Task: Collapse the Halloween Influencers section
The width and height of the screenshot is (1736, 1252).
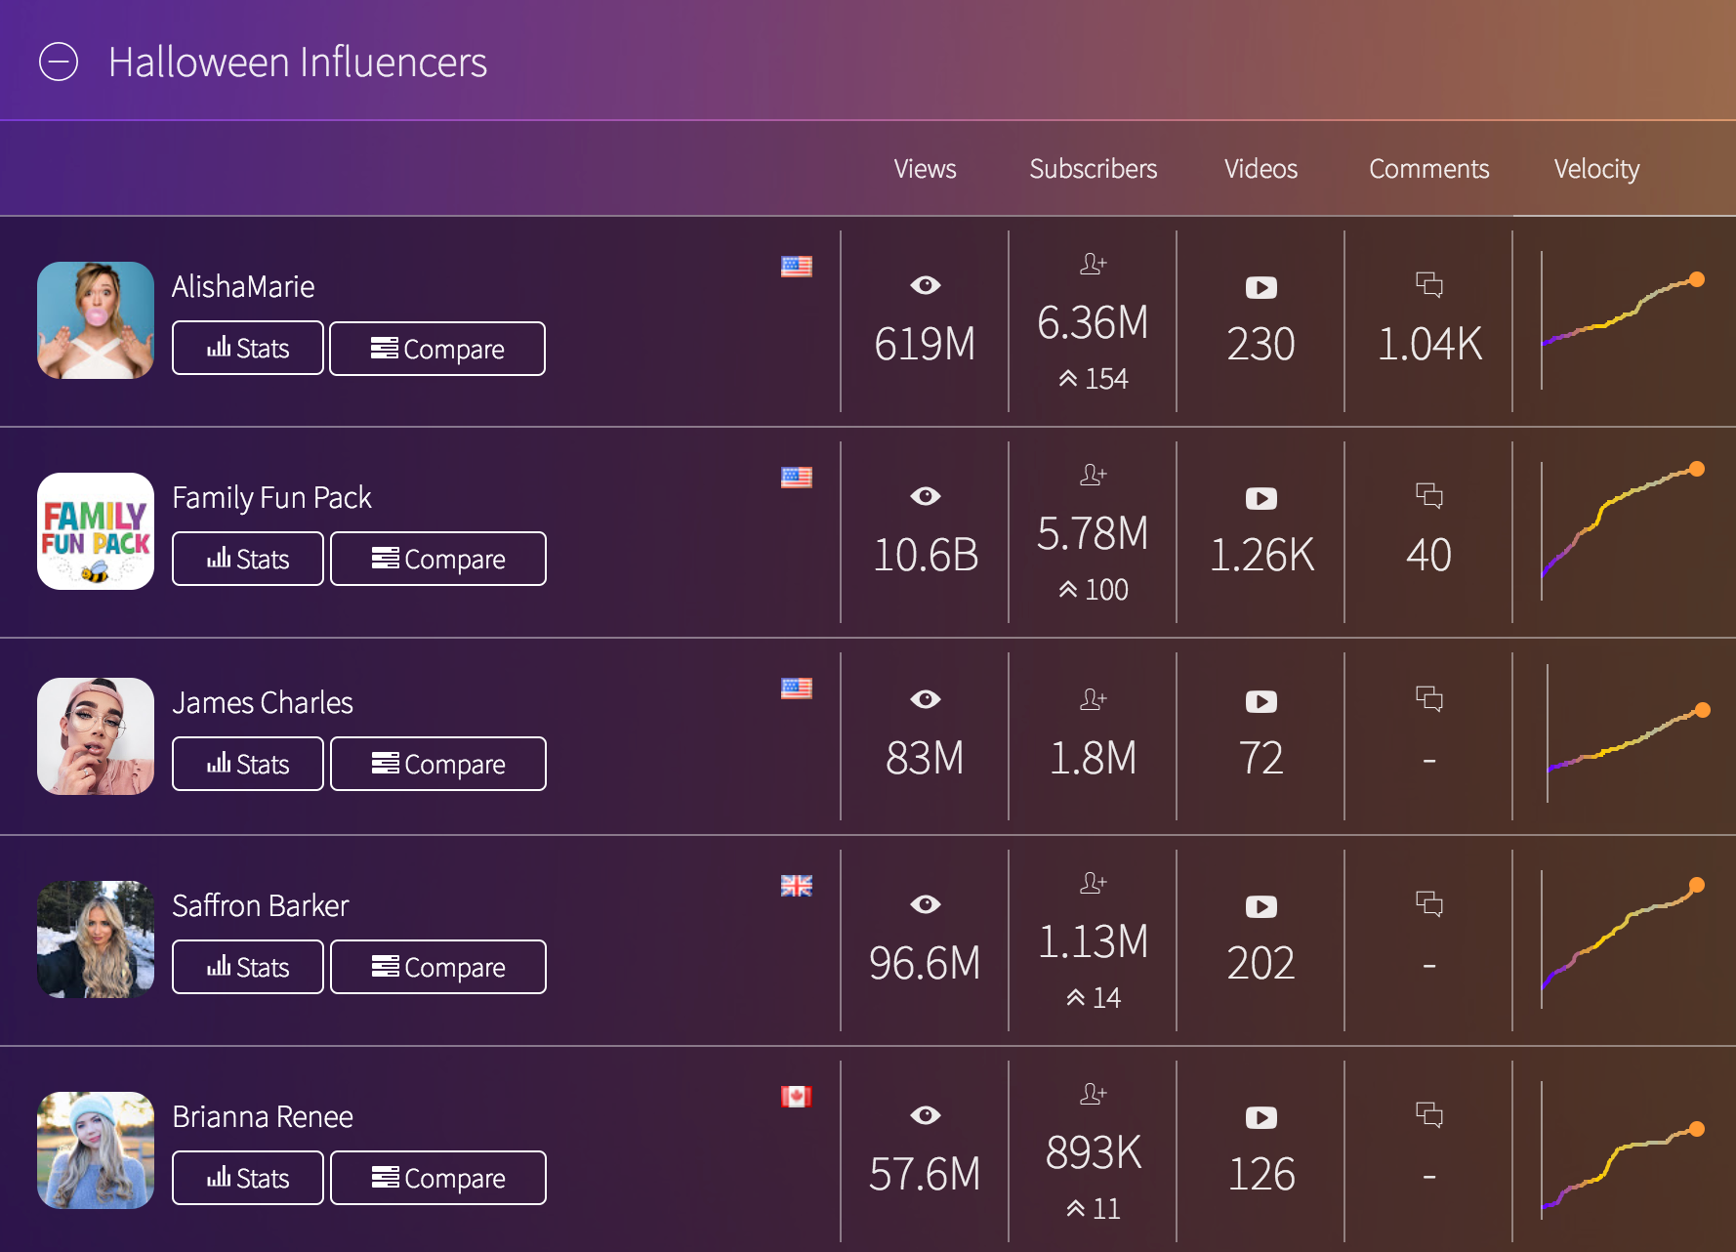Action: point(59,63)
